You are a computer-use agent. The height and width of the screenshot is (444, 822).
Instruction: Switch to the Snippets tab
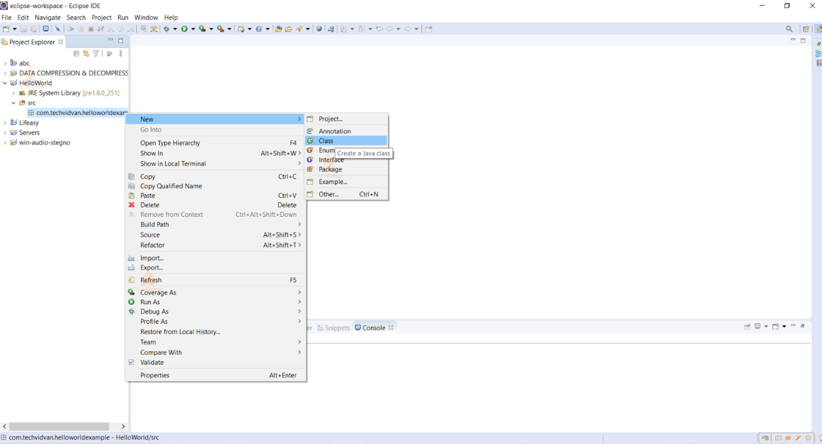(334, 328)
